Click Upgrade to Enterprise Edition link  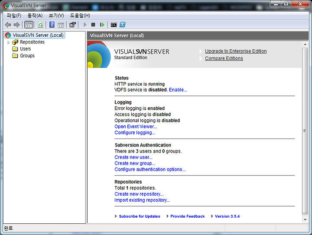coord(236,51)
